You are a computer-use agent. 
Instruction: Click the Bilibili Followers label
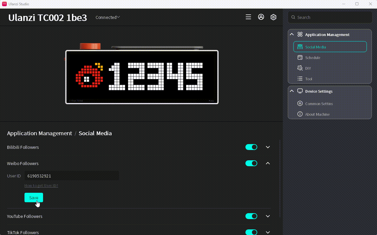tap(23, 147)
